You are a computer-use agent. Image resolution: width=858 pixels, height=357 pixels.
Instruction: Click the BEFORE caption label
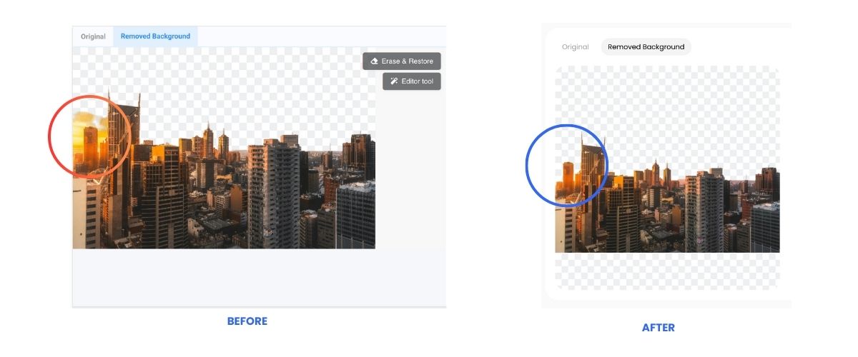(247, 321)
